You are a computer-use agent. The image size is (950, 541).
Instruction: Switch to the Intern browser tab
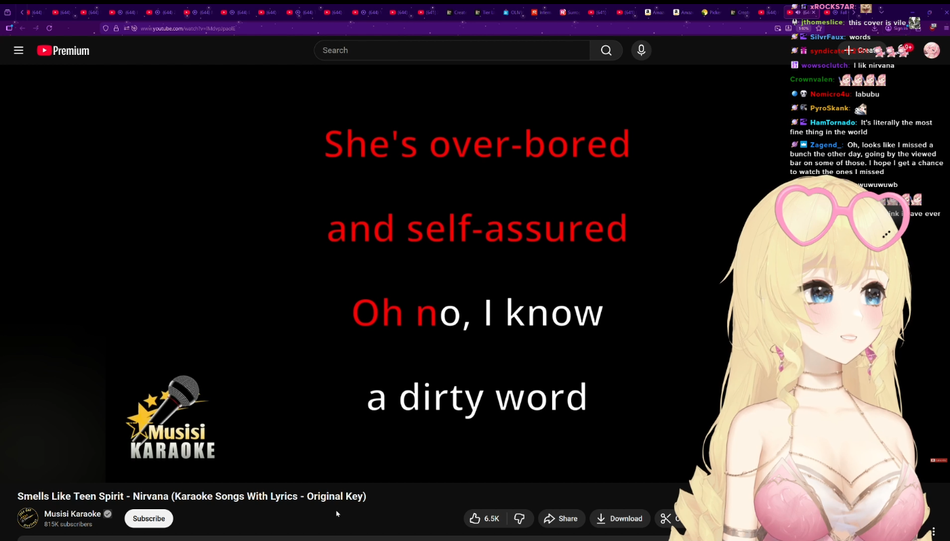(x=541, y=12)
